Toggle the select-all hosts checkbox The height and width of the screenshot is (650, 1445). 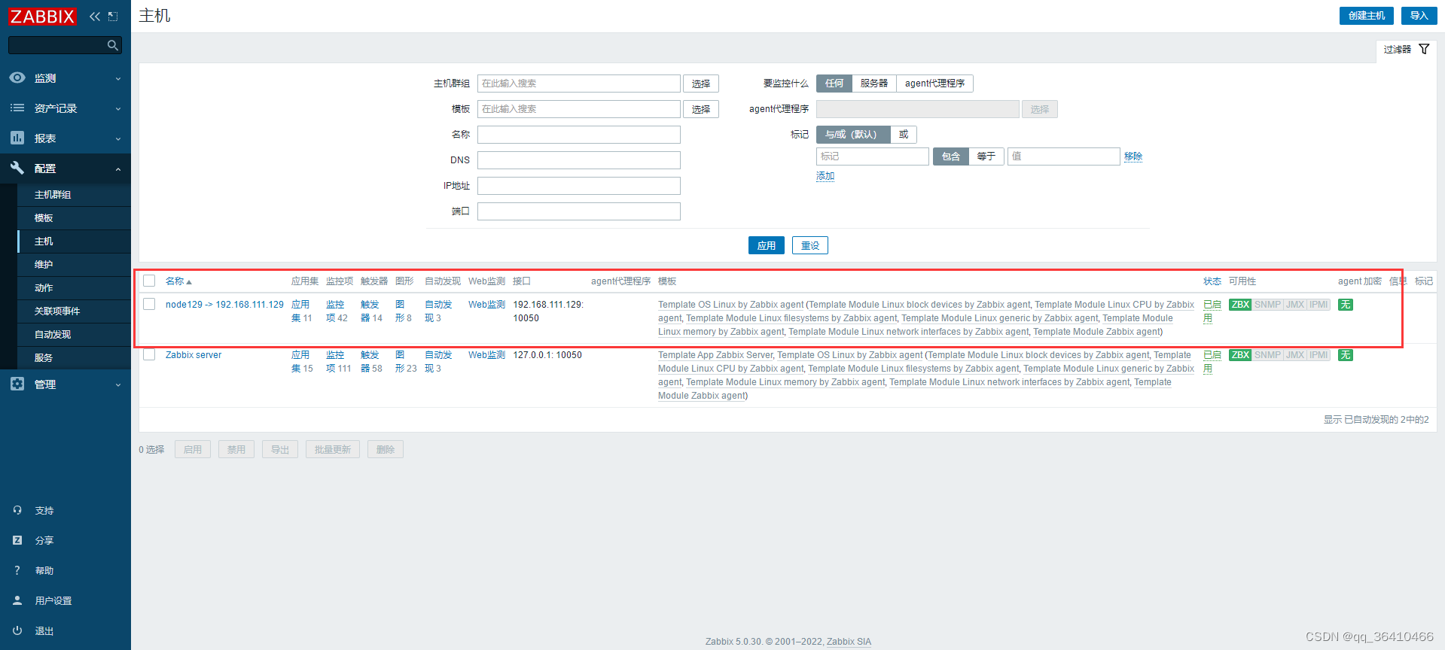click(x=149, y=281)
